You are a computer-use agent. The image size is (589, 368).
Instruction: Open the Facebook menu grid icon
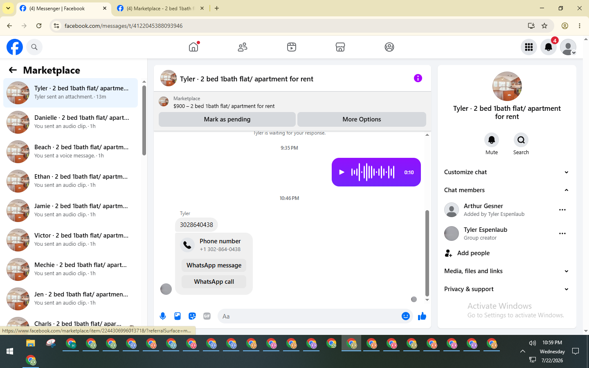(529, 47)
